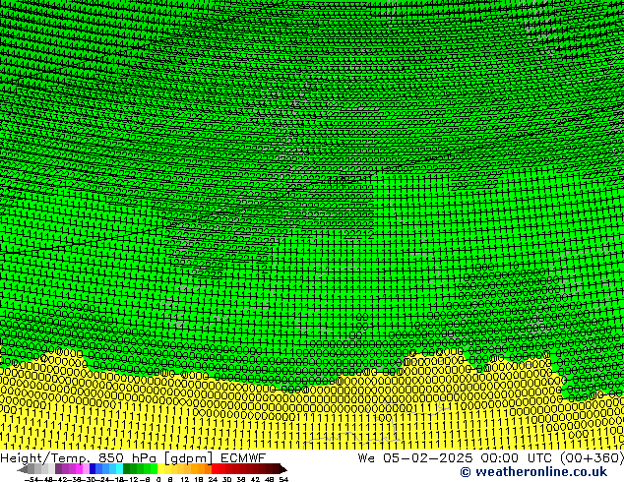Click the legend value 24

pyautogui.click(x=213, y=479)
